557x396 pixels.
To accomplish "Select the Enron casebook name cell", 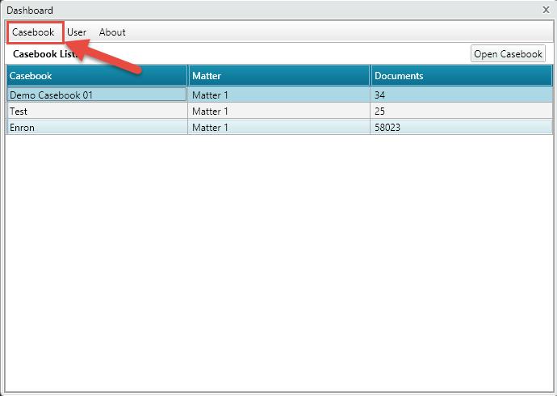I will pos(97,127).
